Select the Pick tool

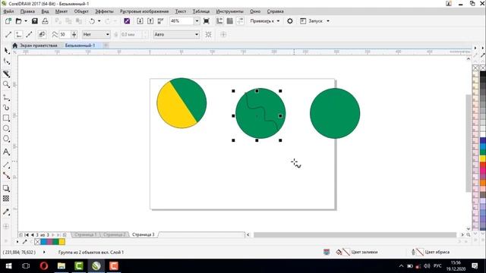(x=7, y=51)
